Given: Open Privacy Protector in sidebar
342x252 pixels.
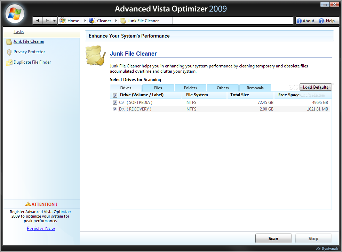Looking at the screenshot, I should 29,52.
